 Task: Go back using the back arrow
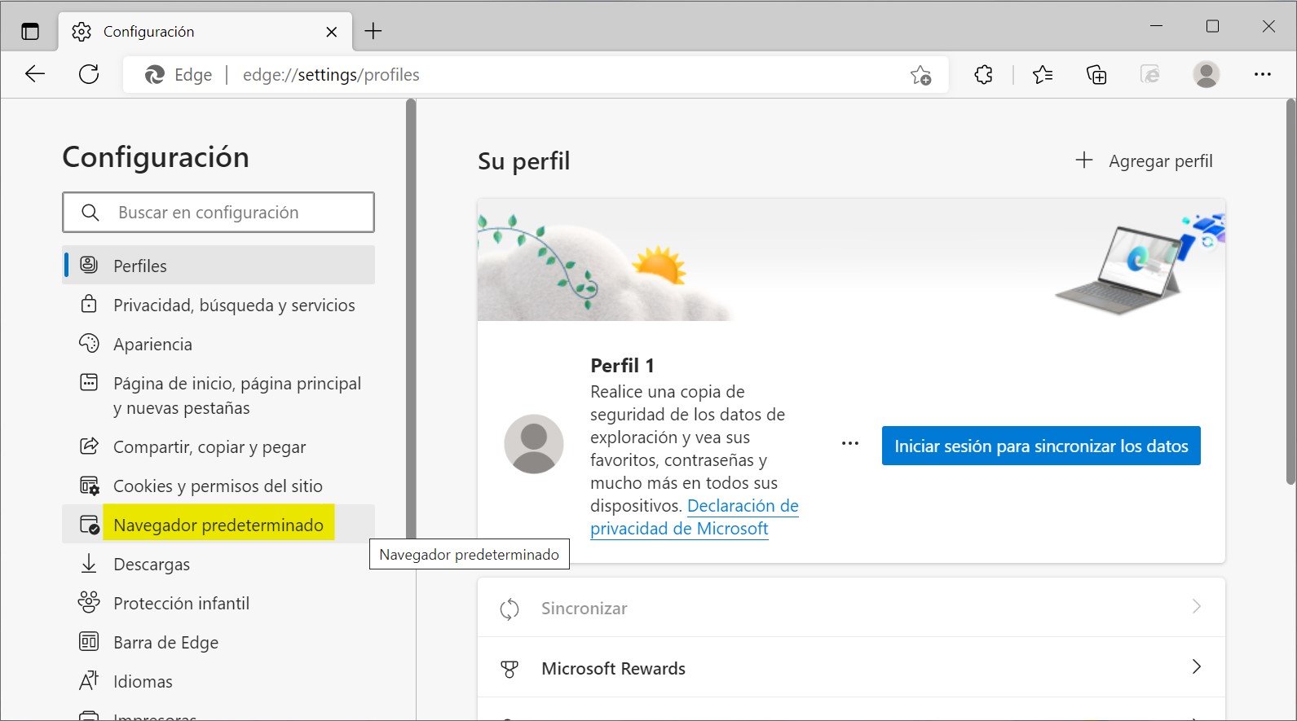click(35, 74)
